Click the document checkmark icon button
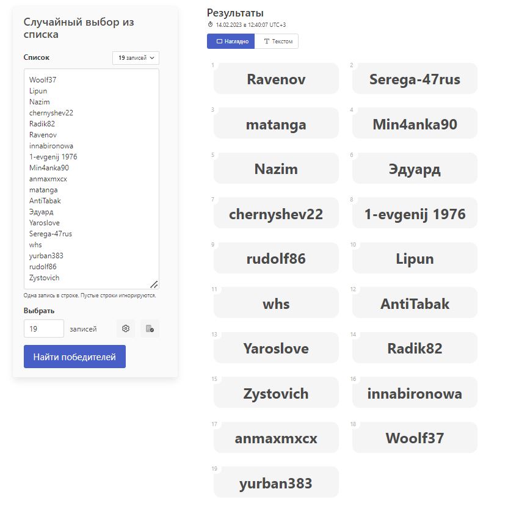 pos(150,328)
